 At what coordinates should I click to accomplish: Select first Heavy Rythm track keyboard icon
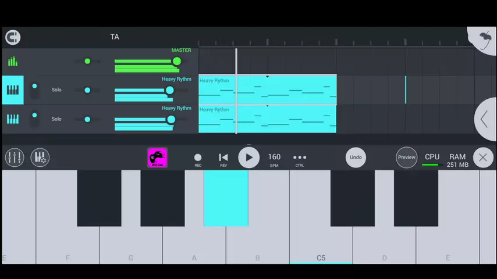pyautogui.click(x=12, y=90)
